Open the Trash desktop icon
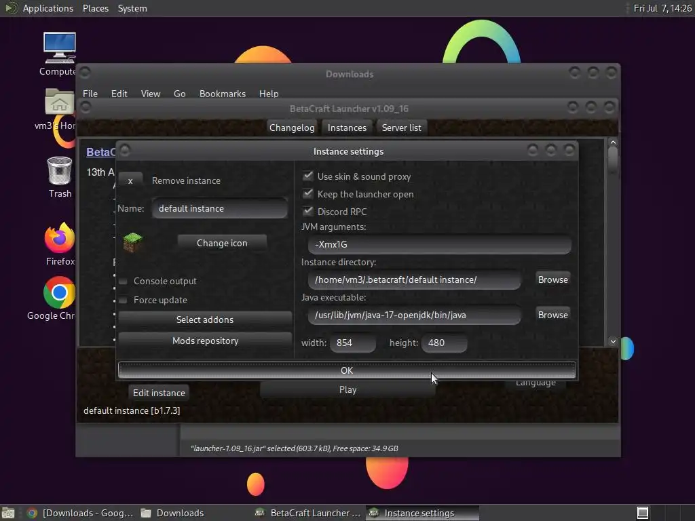The height and width of the screenshot is (521, 695). coord(60,170)
